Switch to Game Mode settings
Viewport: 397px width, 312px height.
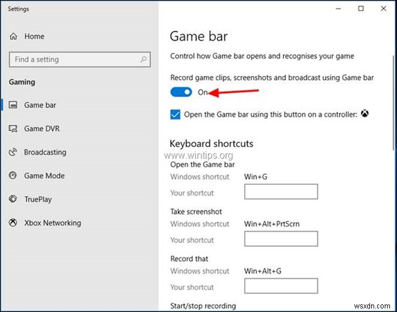pyautogui.click(x=45, y=176)
